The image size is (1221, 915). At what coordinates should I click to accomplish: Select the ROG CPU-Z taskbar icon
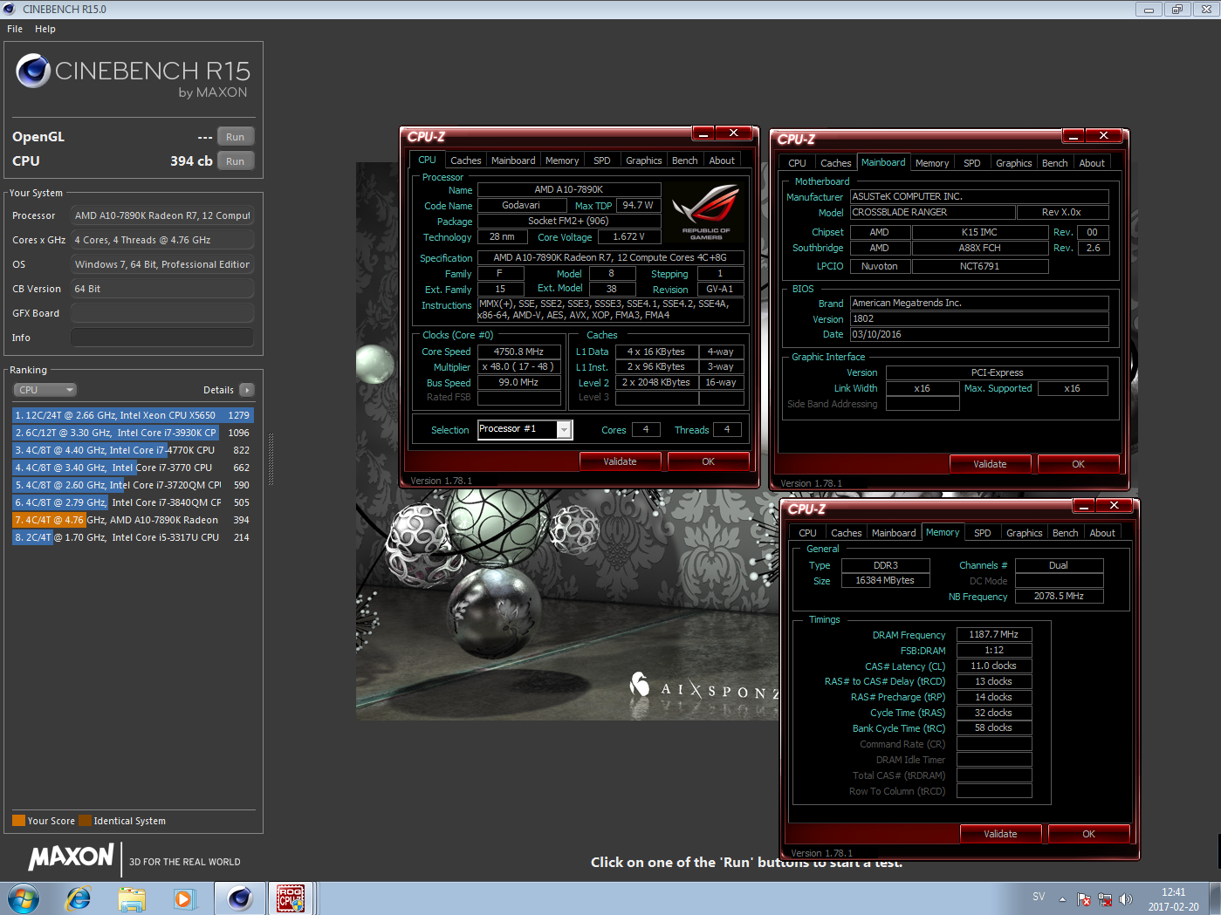[x=291, y=898]
